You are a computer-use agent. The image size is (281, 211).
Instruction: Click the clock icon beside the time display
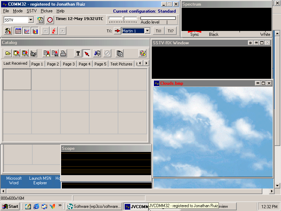[x=50, y=20]
